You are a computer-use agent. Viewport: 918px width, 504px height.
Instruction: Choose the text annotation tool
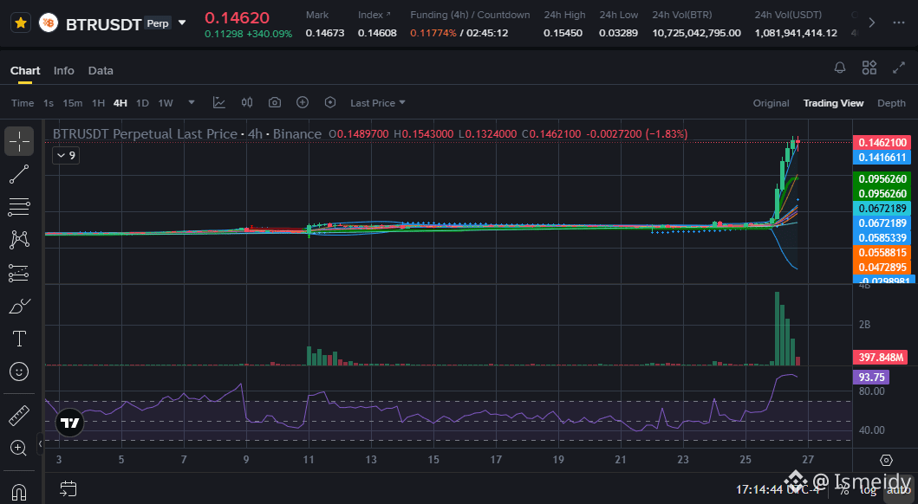(x=19, y=339)
